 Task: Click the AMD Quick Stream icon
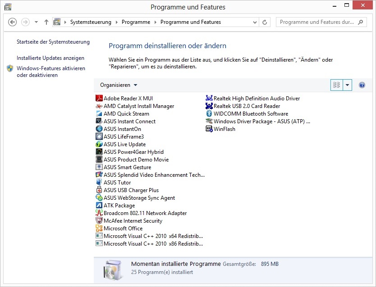99,114
